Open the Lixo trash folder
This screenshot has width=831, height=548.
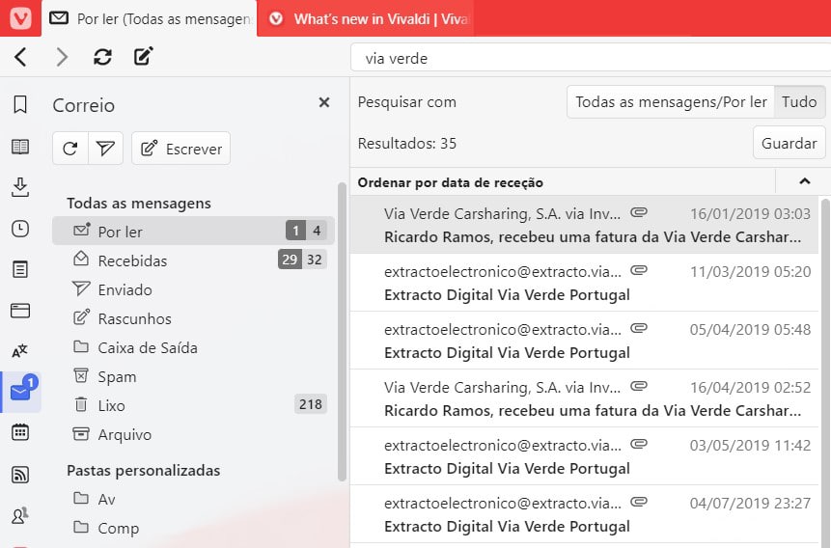(x=193, y=405)
